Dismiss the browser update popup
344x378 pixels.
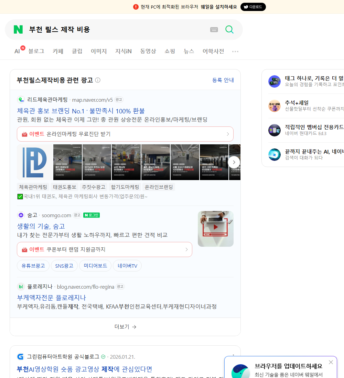331,362
